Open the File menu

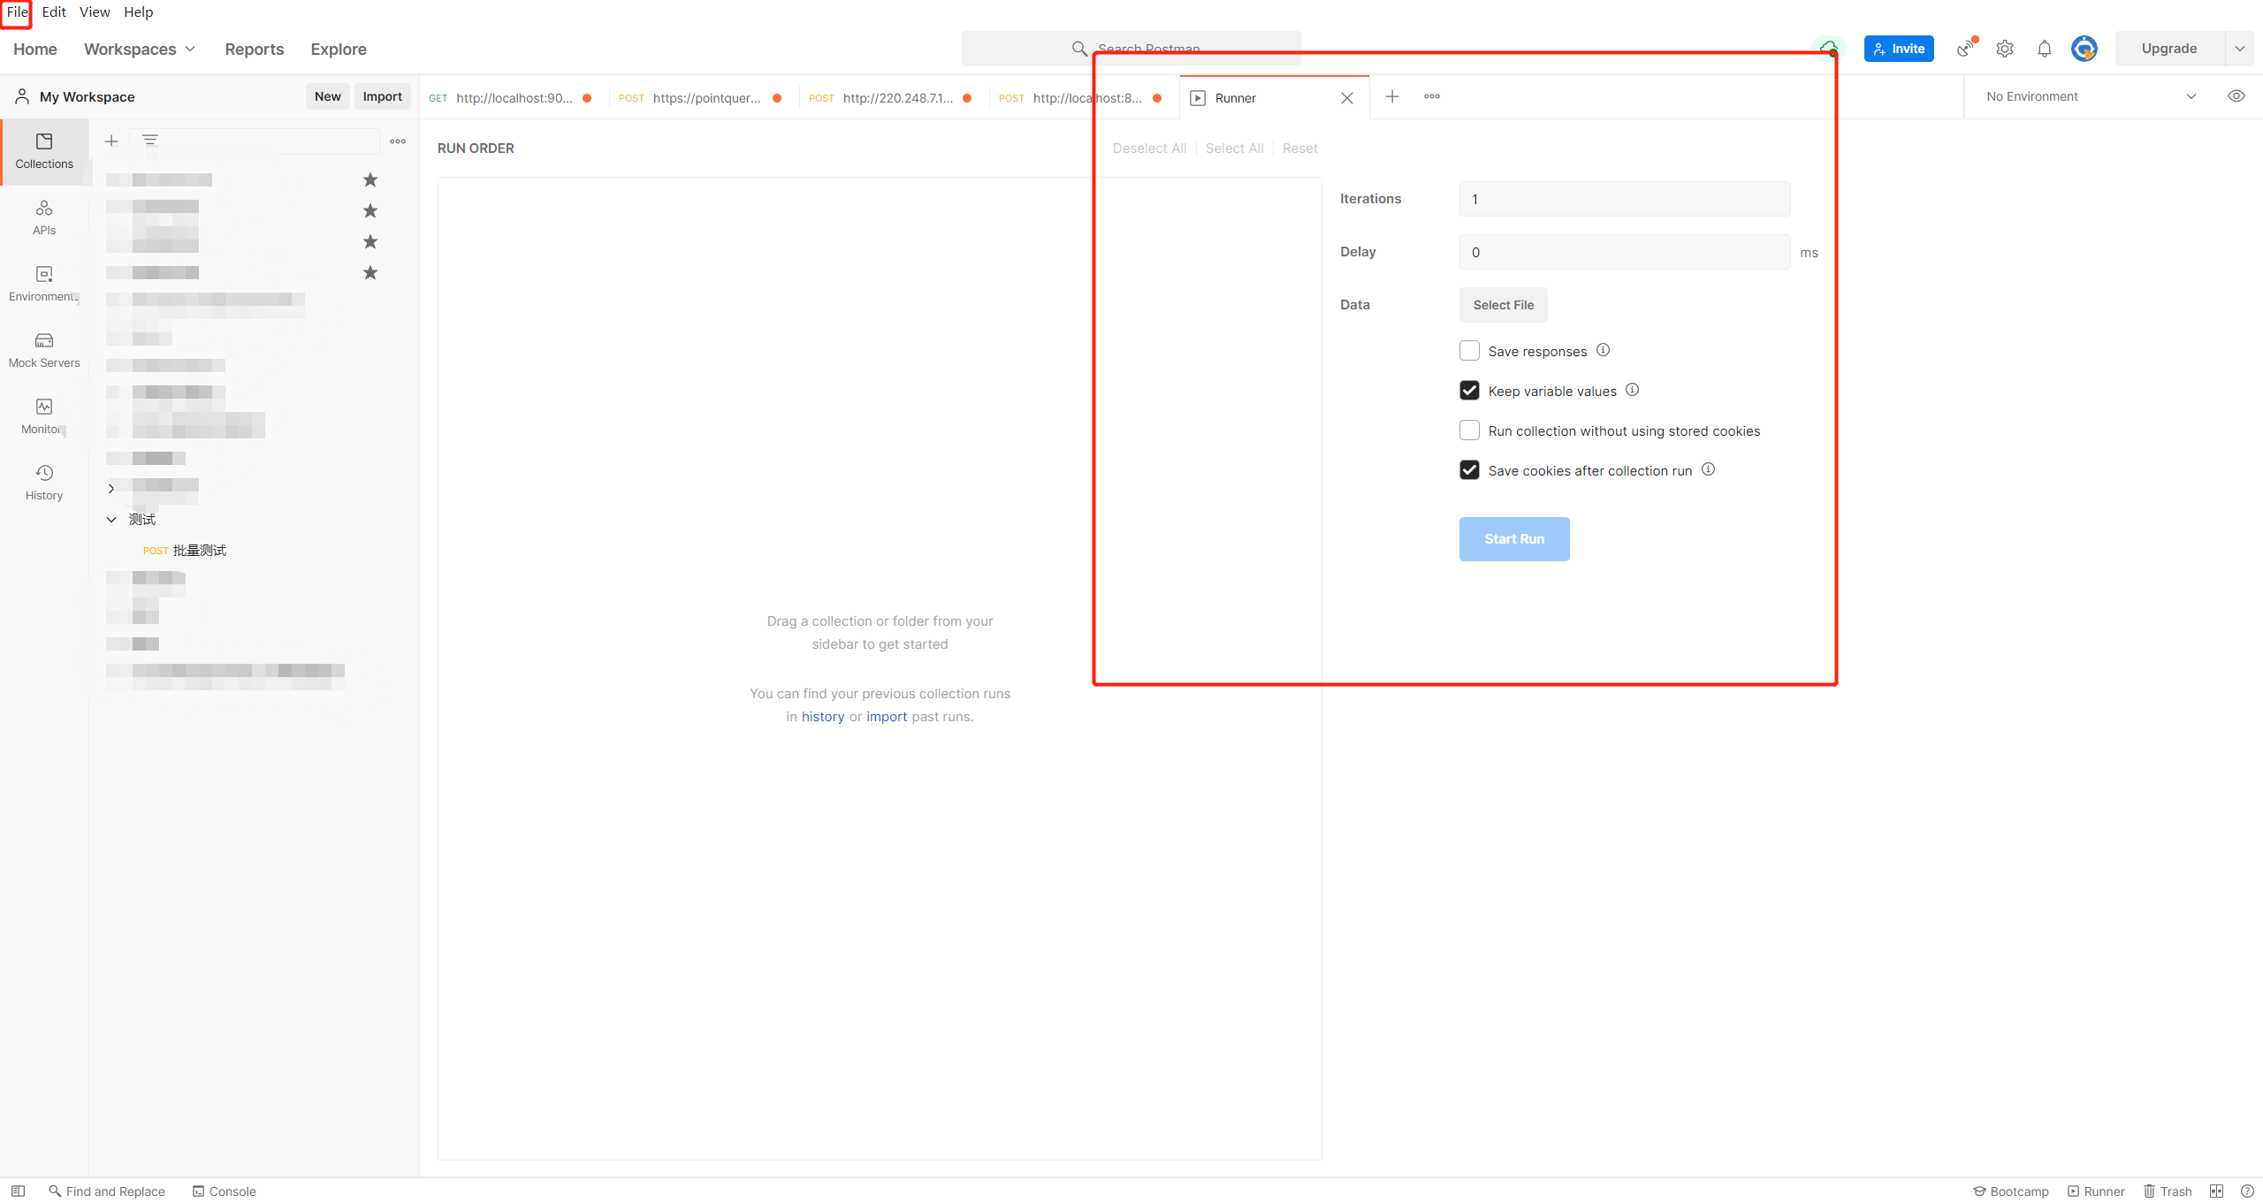(x=17, y=11)
